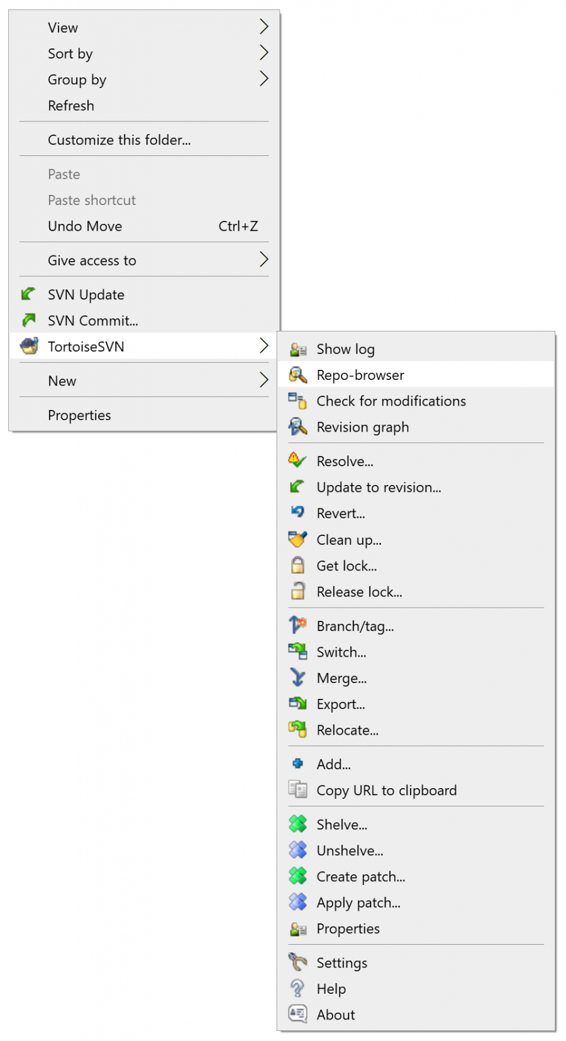Select the Shelve puzzle icon
Screen dimensions: 566x1041
pos(297,824)
